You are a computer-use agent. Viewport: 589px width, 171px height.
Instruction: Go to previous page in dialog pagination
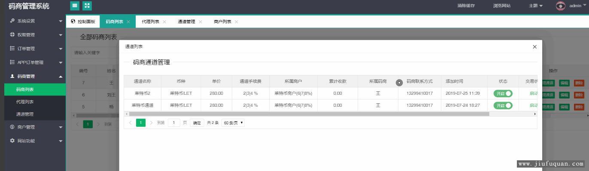(131, 123)
